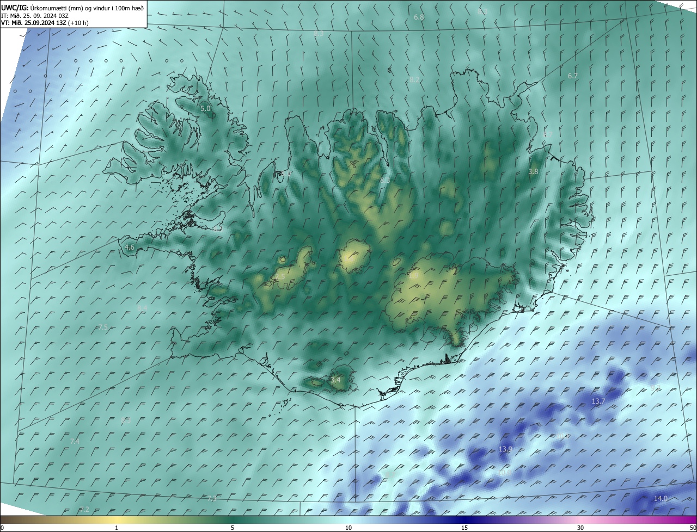Click the color scale tick labelled 0
The image size is (697, 532).
(x=2, y=528)
